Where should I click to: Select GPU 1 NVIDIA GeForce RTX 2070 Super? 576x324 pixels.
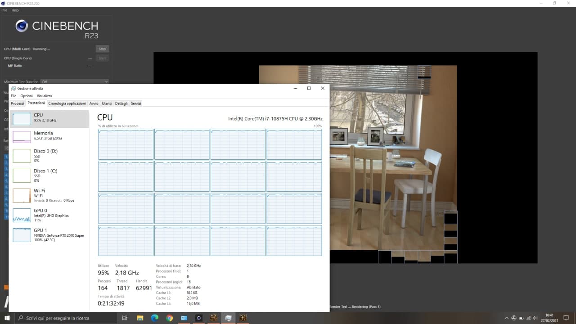(x=49, y=235)
